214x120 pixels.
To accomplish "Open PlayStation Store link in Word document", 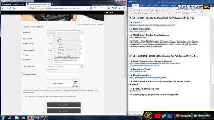I will tap(148, 78).
